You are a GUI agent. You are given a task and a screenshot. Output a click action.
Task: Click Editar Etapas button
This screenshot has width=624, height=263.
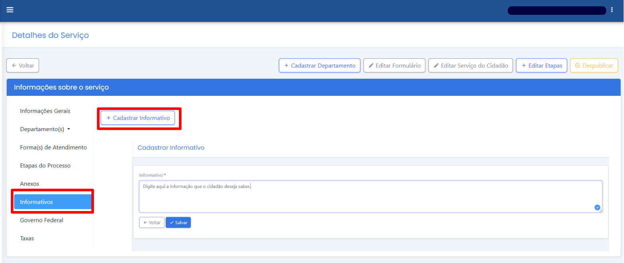541,66
